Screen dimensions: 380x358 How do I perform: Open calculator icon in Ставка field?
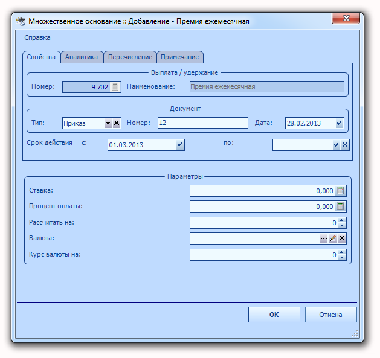(341, 191)
